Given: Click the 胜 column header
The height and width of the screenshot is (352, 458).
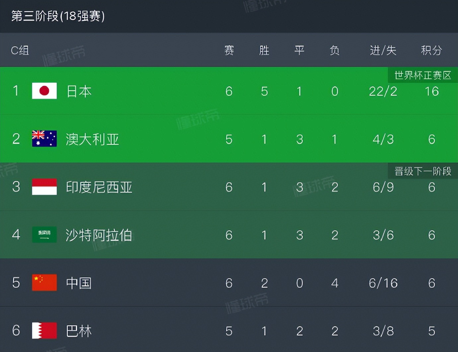Looking at the screenshot, I should (264, 50).
